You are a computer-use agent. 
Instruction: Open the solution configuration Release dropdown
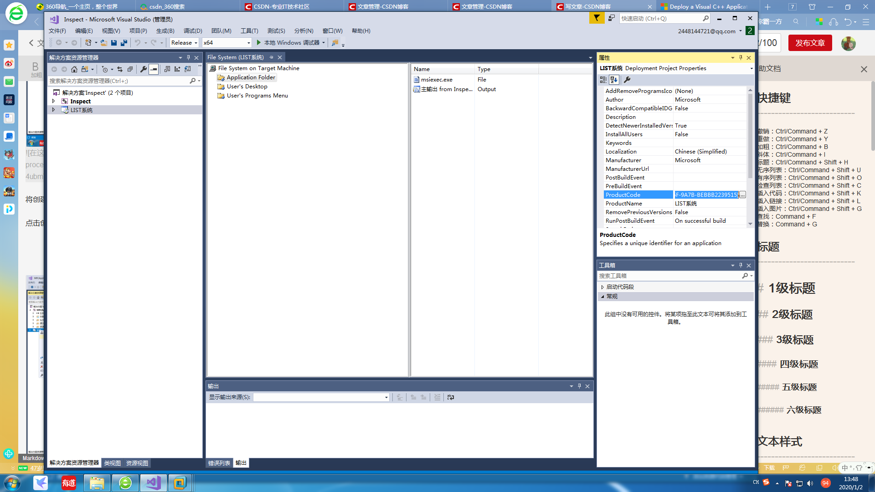pyautogui.click(x=195, y=42)
